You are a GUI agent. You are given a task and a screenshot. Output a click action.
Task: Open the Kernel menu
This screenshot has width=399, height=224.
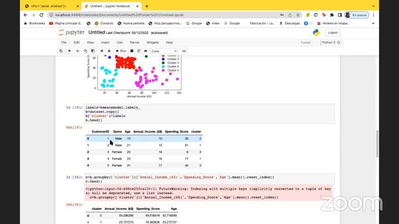point(135,42)
